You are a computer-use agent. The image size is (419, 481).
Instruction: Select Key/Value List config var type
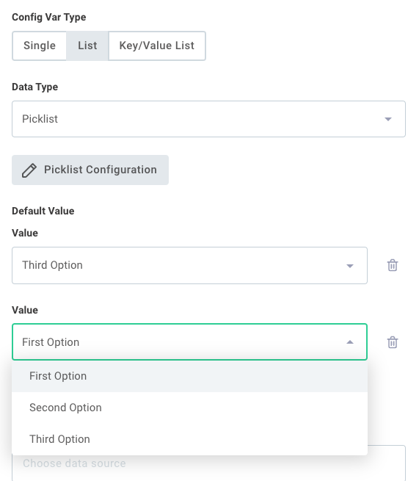click(x=156, y=46)
